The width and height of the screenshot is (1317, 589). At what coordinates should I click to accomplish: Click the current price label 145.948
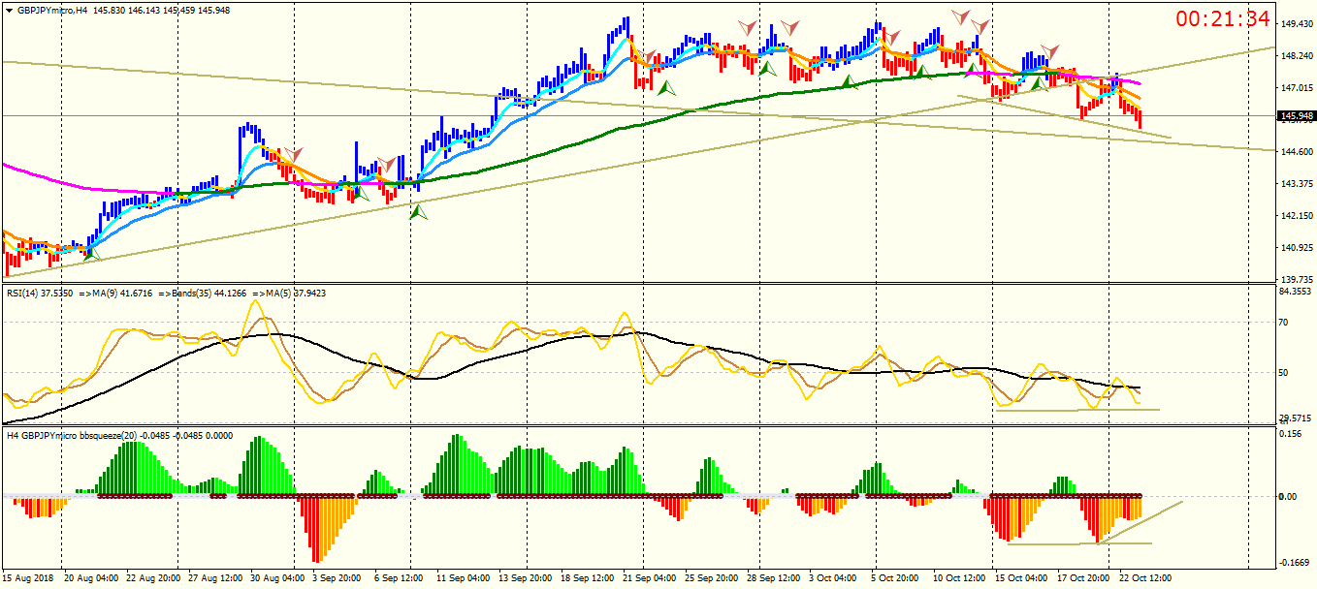click(1297, 116)
